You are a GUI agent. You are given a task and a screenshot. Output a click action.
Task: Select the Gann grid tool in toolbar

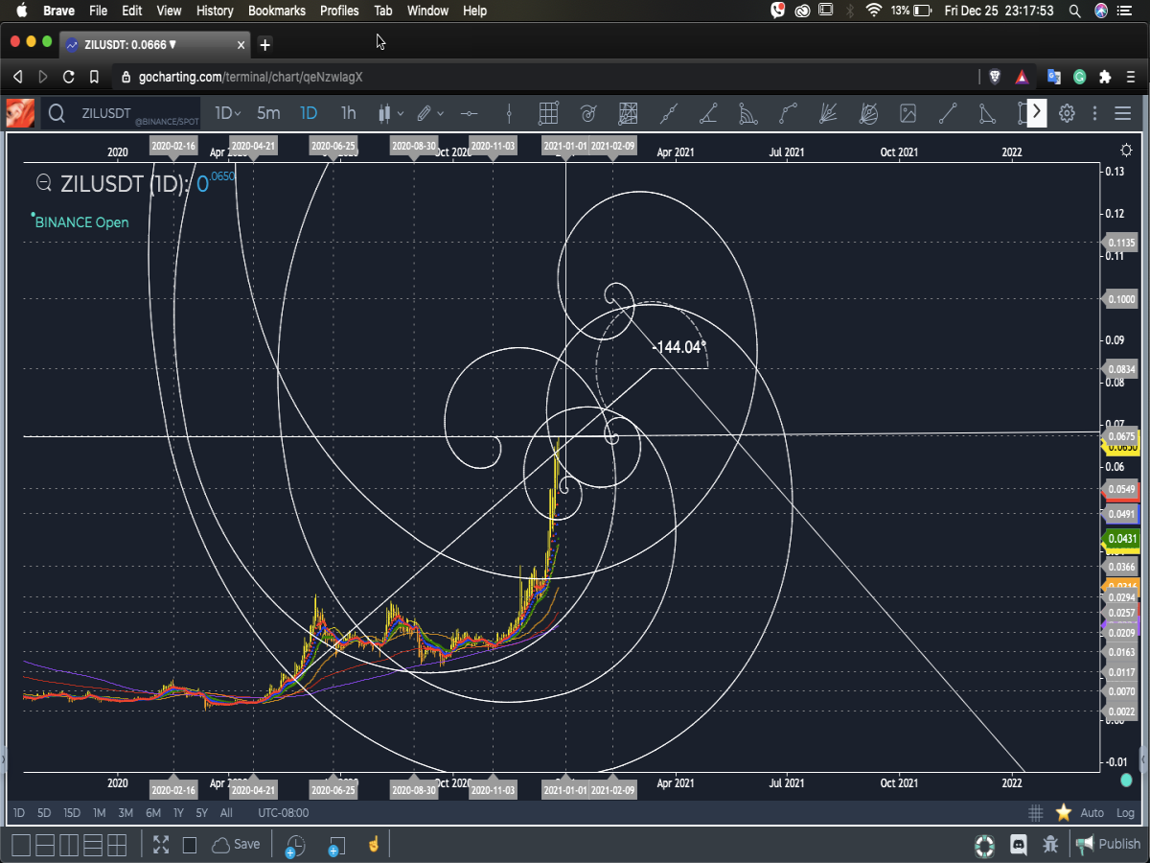[628, 113]
